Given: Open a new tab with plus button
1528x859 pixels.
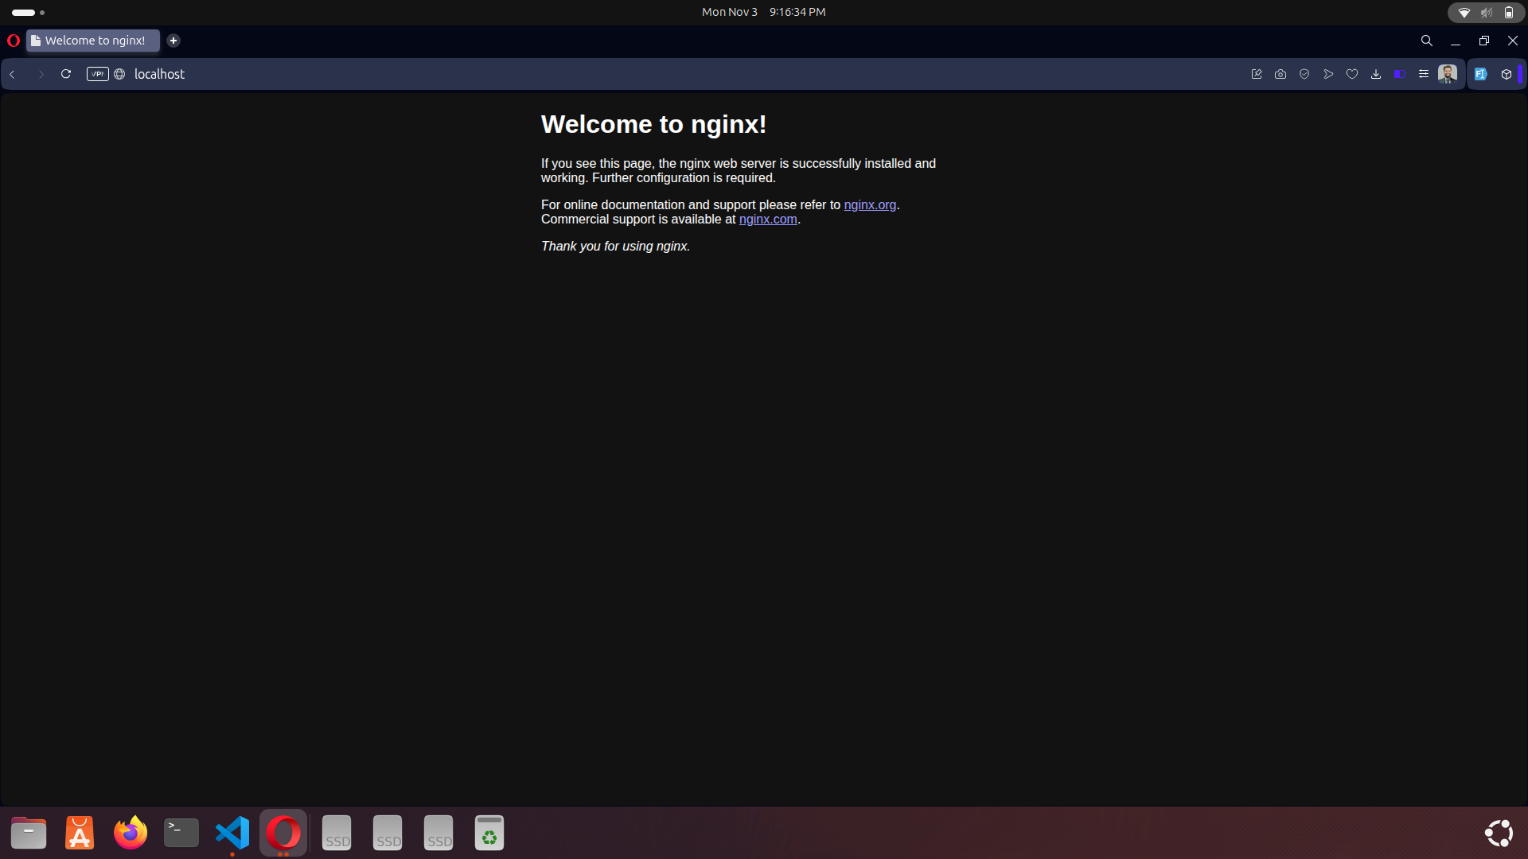Looking at the screenshot, I should (173, 41).
